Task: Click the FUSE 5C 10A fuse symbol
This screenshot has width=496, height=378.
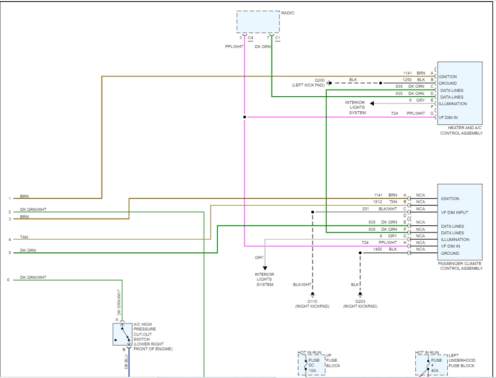Action: (306, 365)
